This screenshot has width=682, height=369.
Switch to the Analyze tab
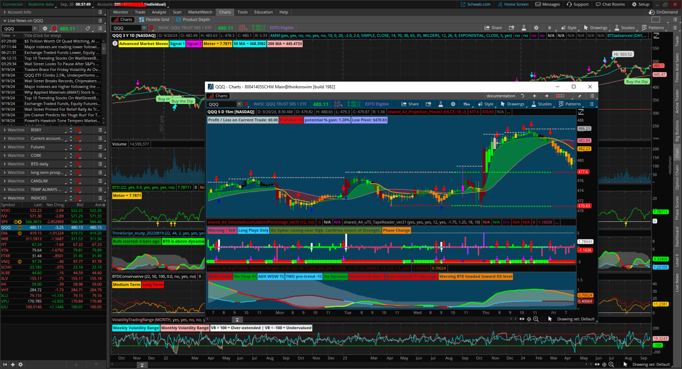[x=159, y=12]
